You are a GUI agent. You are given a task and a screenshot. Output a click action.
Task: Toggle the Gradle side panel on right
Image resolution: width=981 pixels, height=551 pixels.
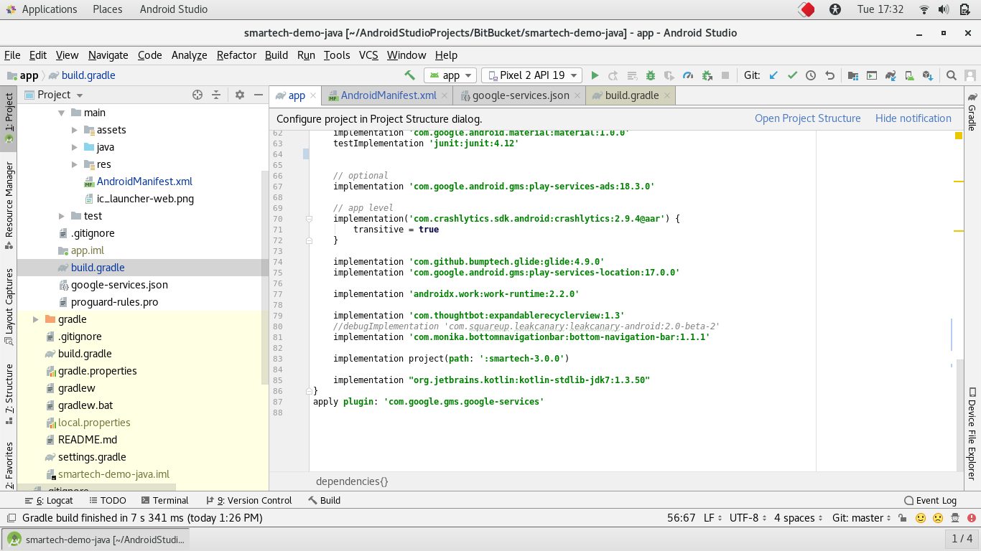click(x=972, y=113)
